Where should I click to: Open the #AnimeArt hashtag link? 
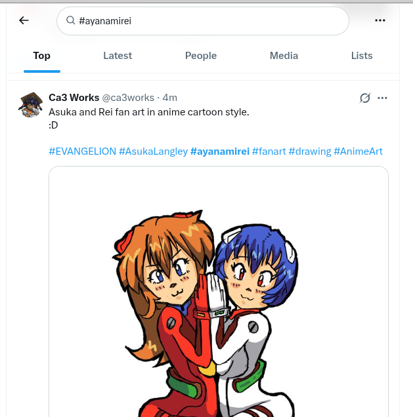[x=358, y=151]
